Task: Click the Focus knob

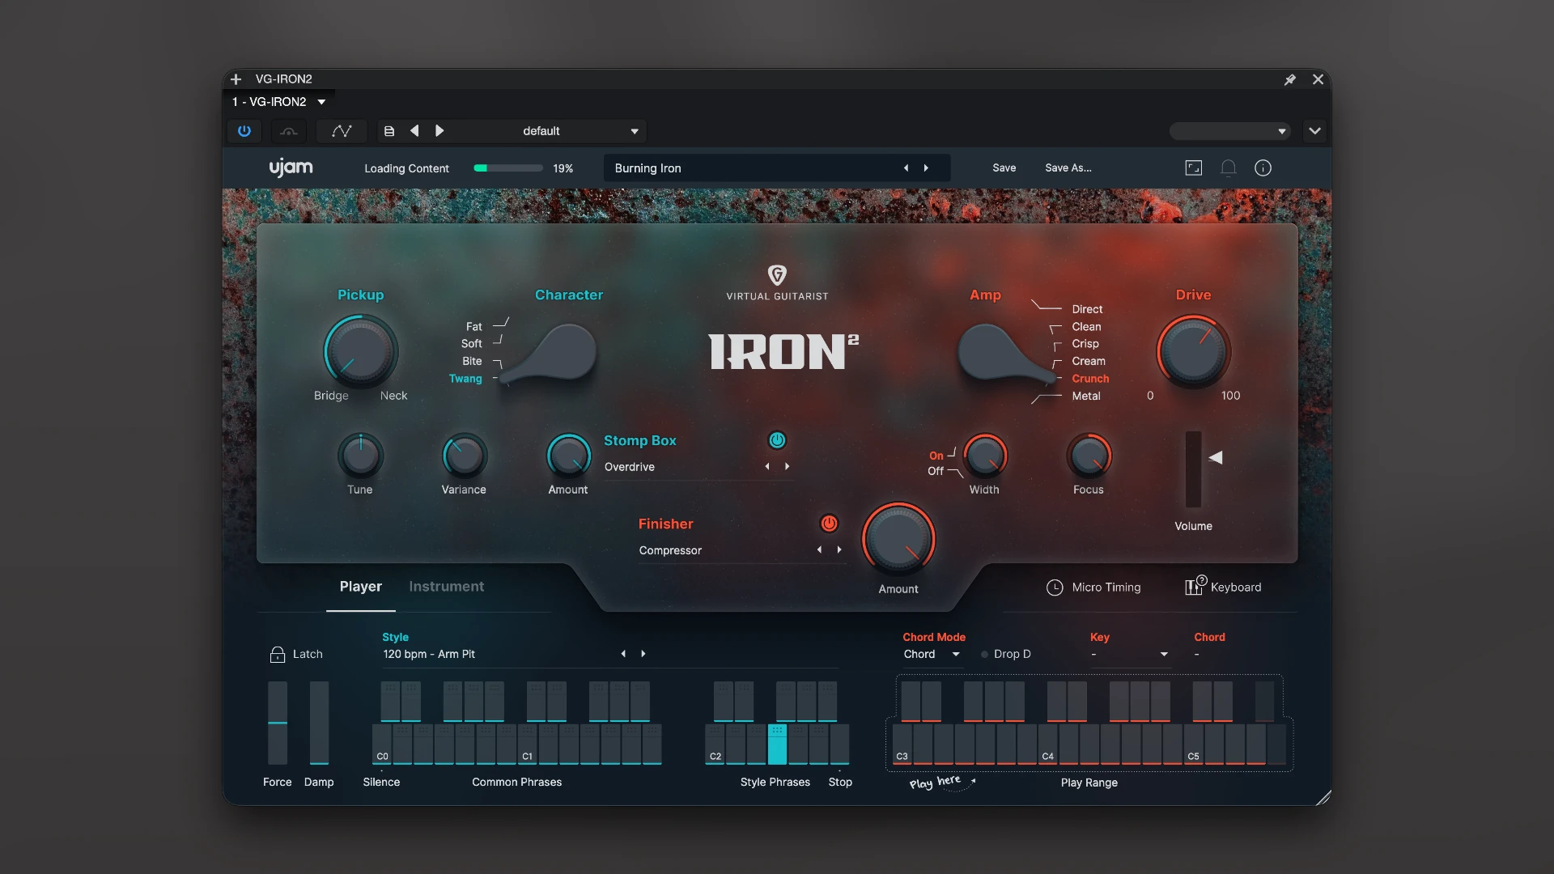Action: click(1089, 456)
